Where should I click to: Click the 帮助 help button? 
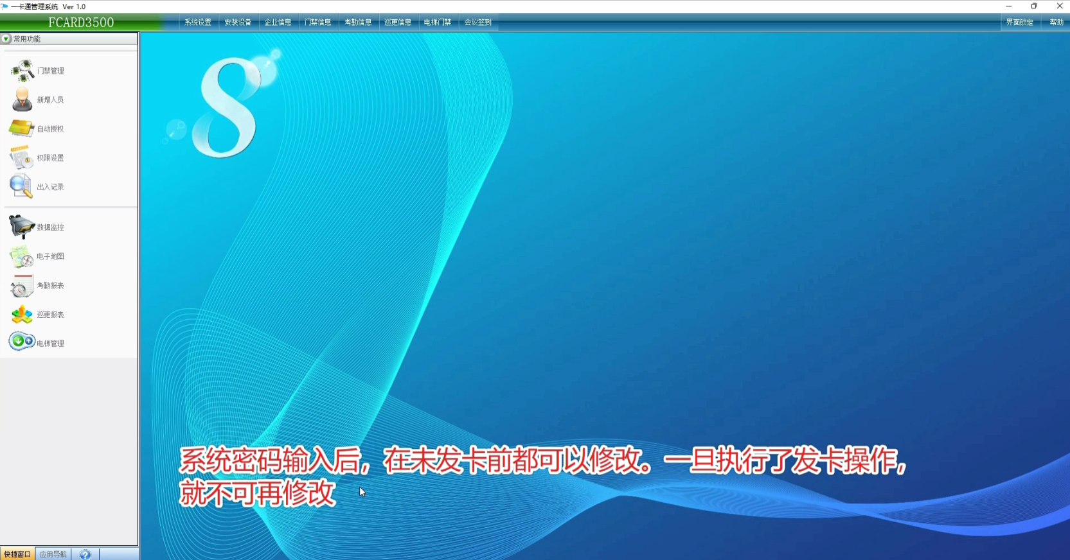(x=1057, y=22)
